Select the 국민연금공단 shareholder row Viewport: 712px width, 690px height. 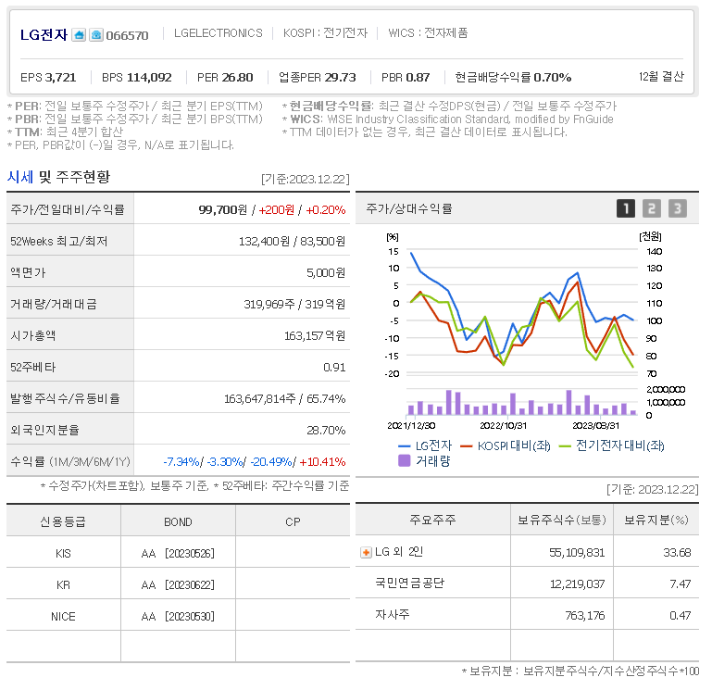pyautogui.click(x=527, y=583)
